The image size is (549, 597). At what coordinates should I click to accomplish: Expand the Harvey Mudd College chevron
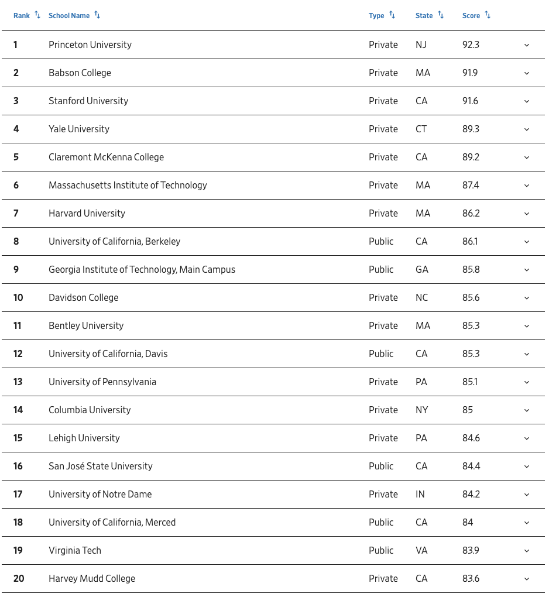(x=527, y=579)
